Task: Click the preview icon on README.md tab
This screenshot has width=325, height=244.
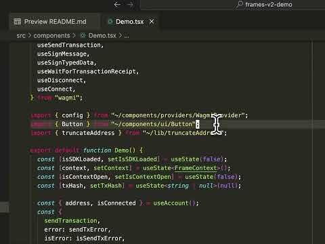Action: [x=18, y=22]
